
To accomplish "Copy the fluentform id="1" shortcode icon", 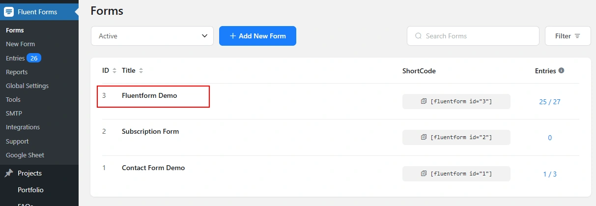I will pos(424,174).
